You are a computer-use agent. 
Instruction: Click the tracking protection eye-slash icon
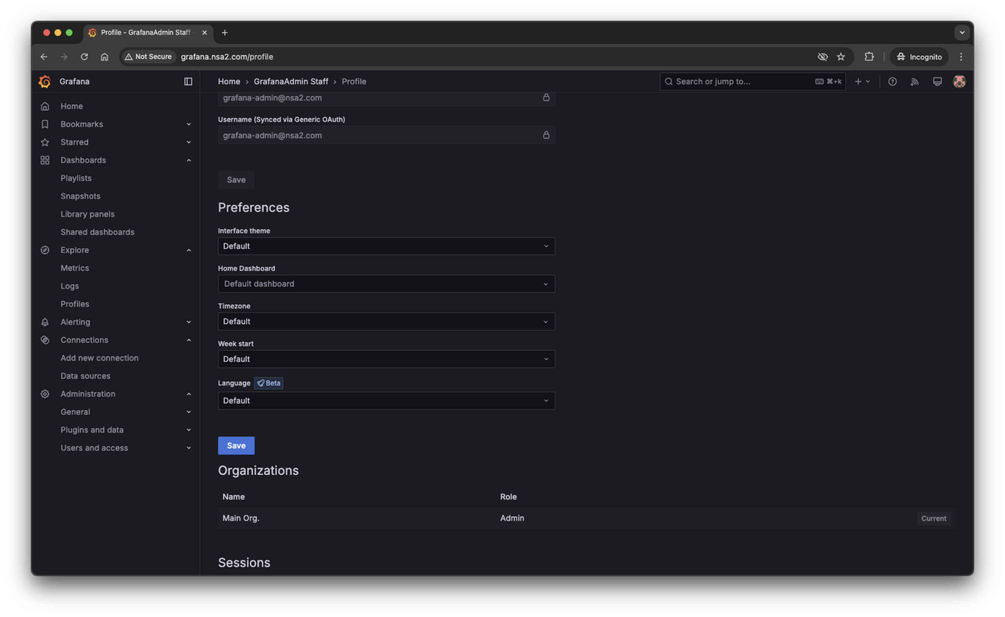(822, 57)
